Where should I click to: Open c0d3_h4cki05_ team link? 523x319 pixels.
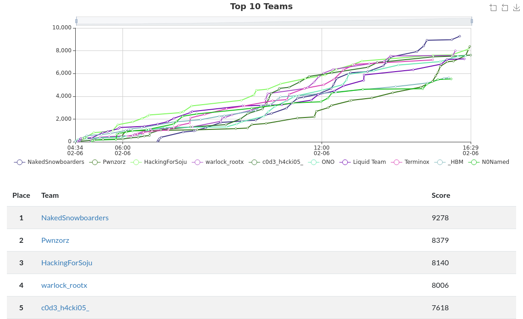(65, 308)
